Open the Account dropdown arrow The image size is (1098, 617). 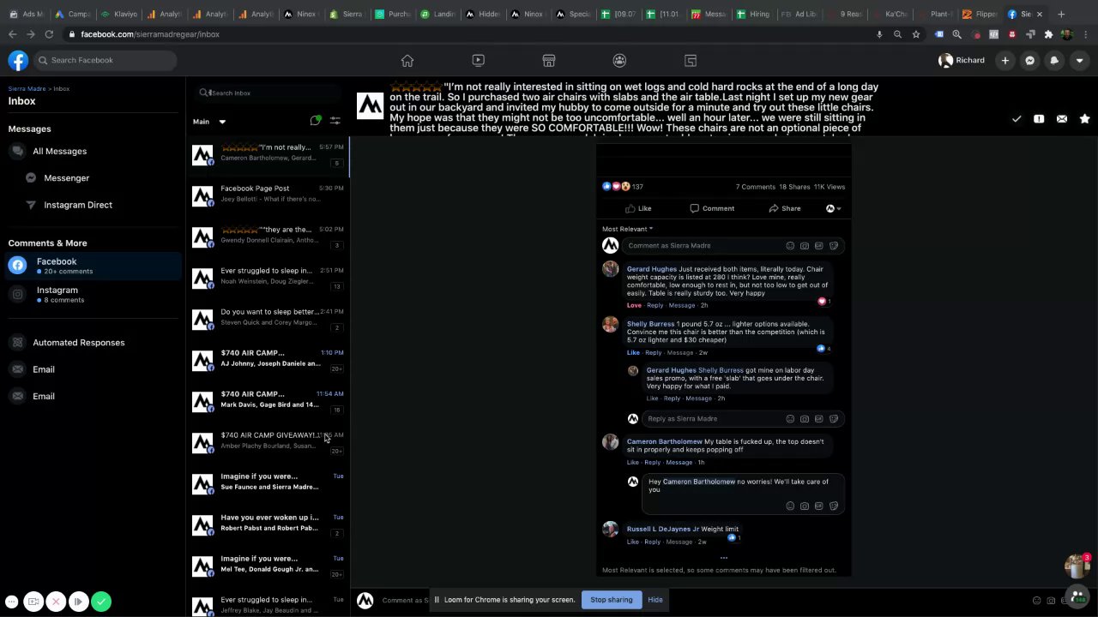click(x=1079, y=60)
